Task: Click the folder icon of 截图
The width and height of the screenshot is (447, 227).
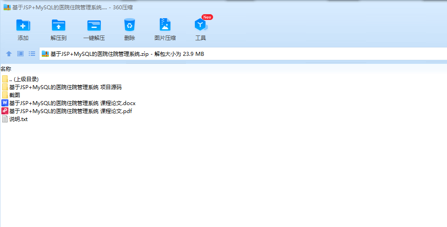Action: coord(5,95)
